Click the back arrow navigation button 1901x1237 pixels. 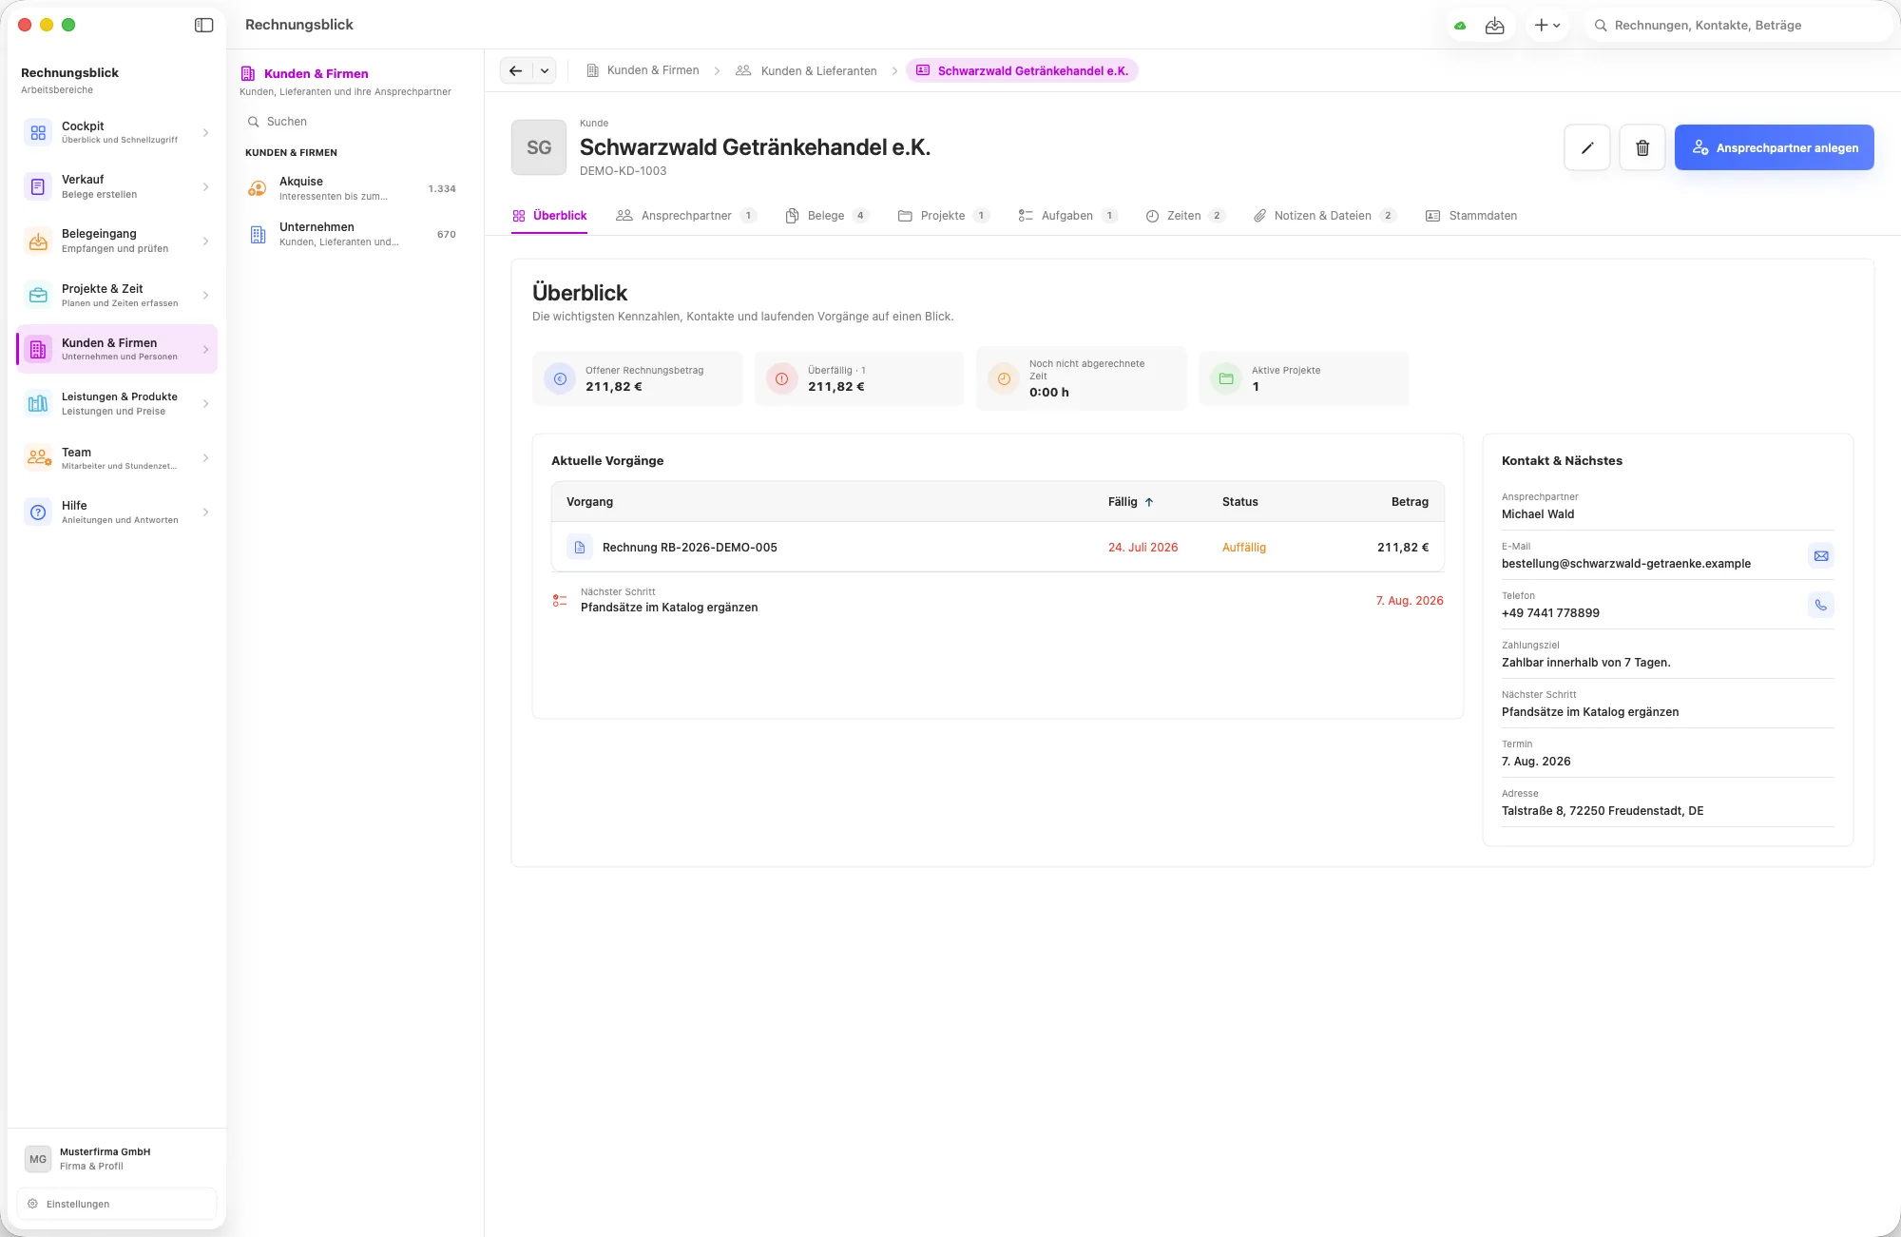[x=515, y=70]
